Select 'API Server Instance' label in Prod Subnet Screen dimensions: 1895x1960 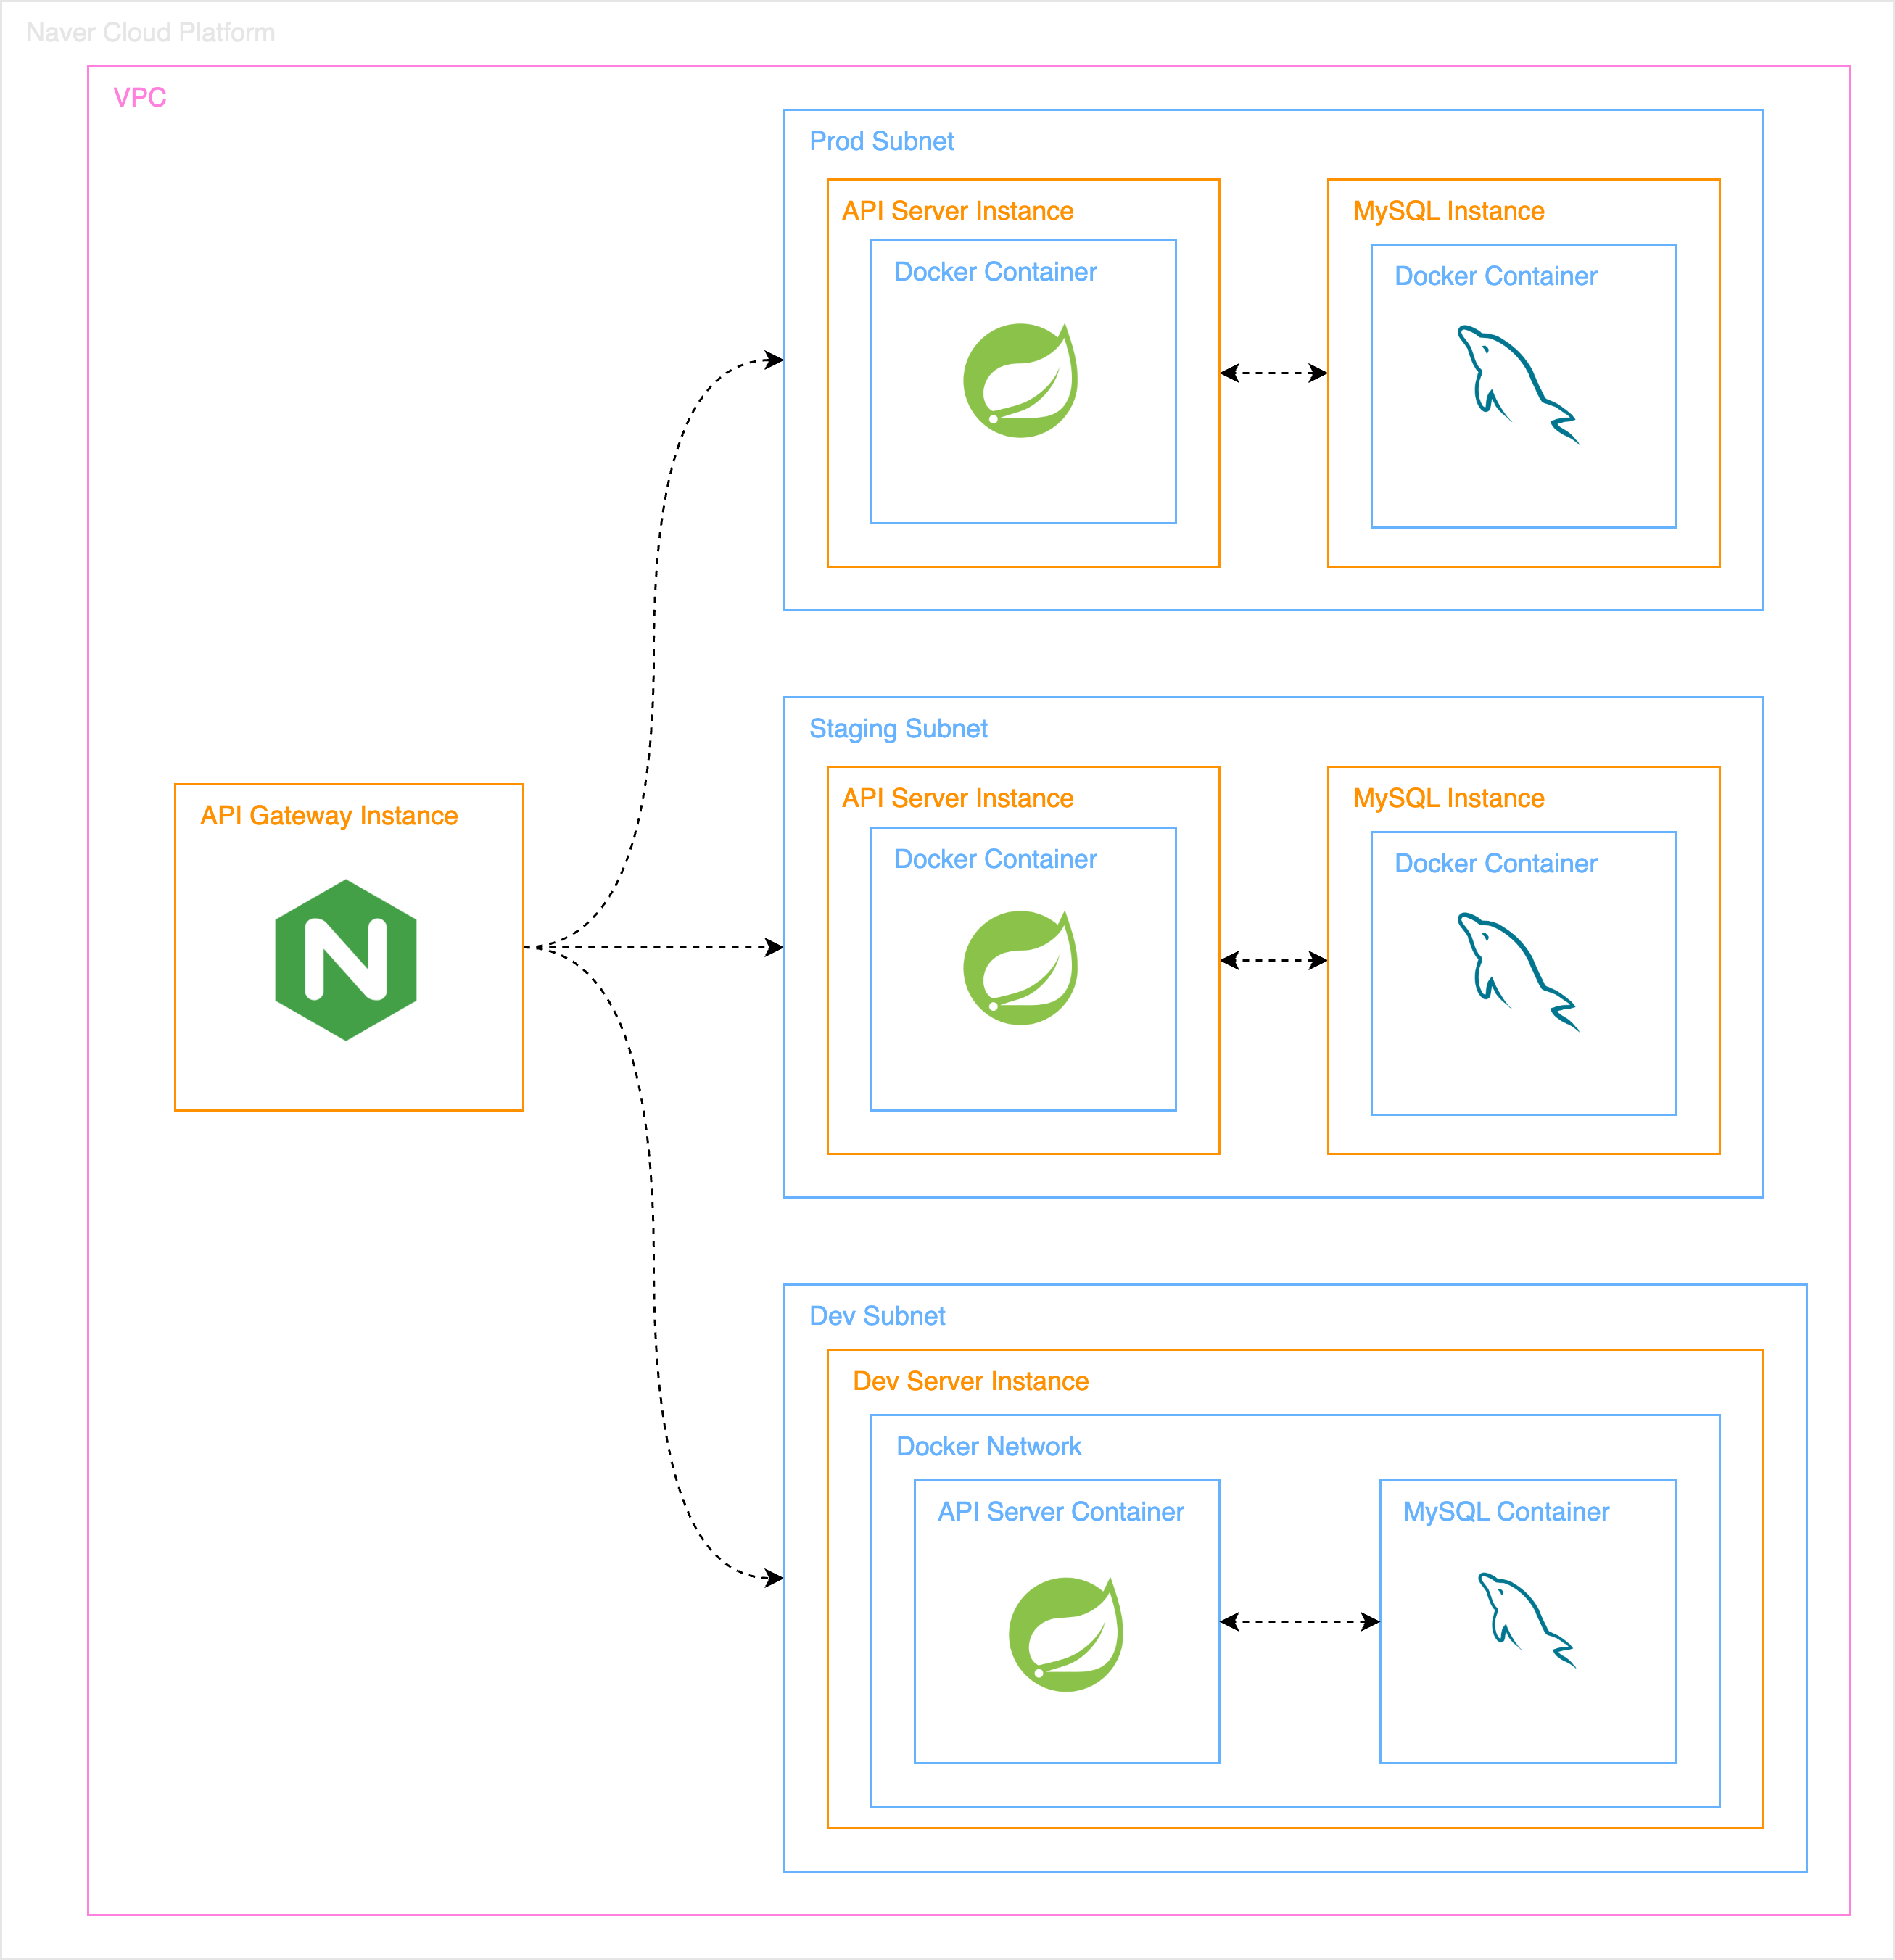point(957,211)
